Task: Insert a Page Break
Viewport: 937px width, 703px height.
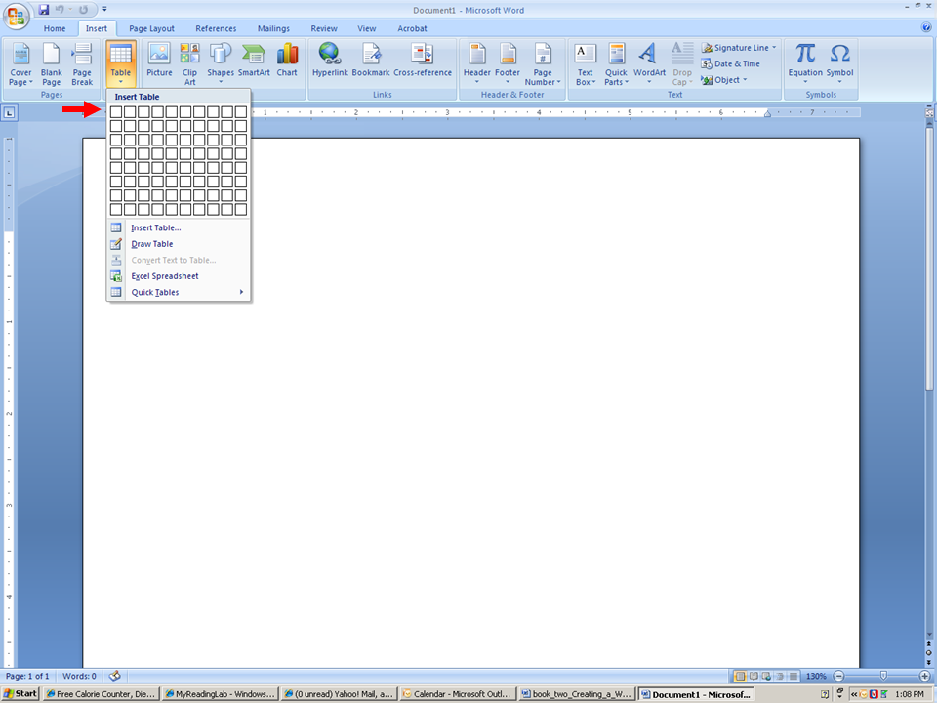Action: click(82, 64)
